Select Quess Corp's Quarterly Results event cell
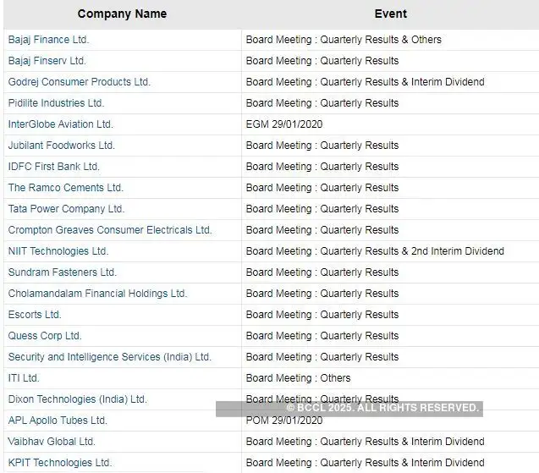539x473 pixels. coord(390,336)
